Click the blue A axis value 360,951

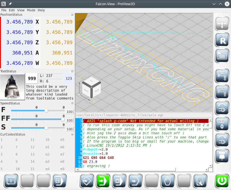[23, 53]
